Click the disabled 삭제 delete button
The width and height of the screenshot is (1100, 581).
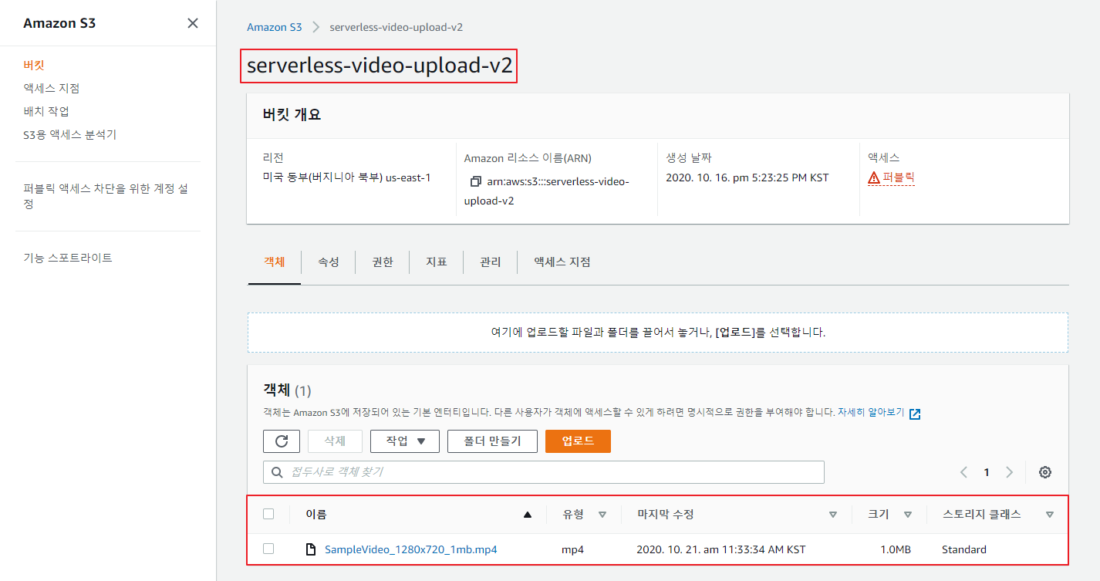click(x=335, y=441)
